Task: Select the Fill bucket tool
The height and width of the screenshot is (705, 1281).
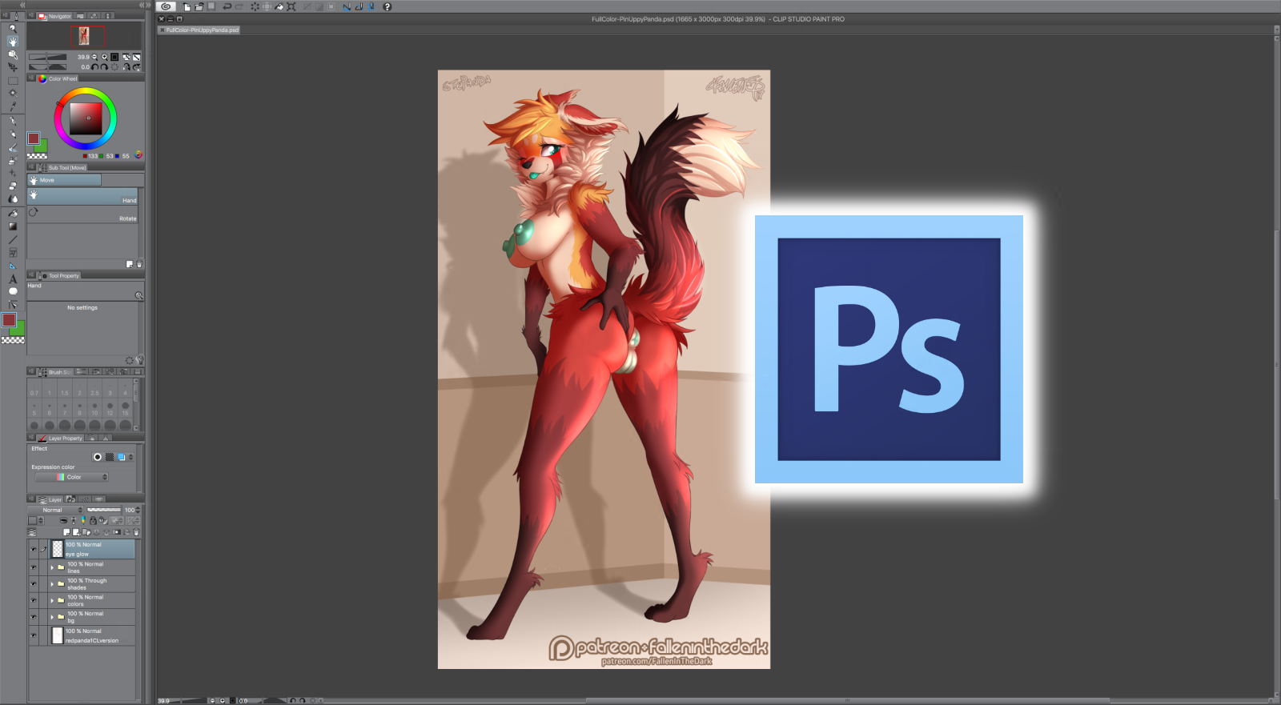Action: tap(13, 214)
